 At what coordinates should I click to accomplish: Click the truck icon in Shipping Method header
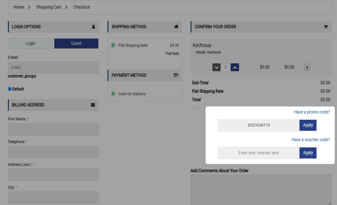click(x=176, y=27)
